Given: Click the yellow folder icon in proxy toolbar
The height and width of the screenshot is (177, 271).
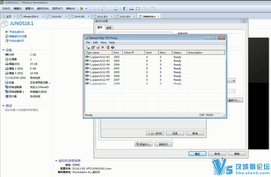Looking at the screenshot, I should (108, 48).
